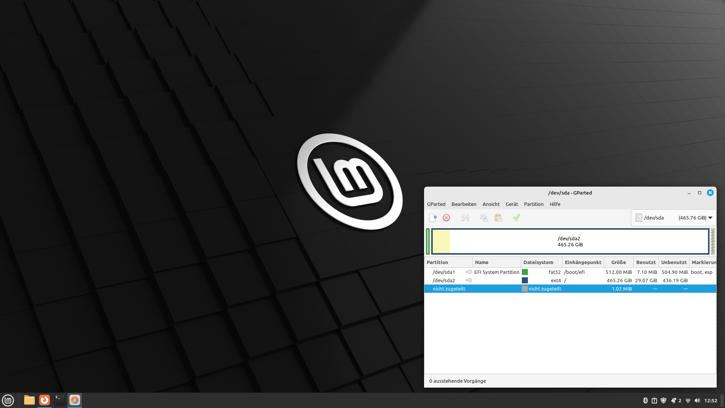
Task: Click the copy partition icon
Action: click(484, 218)
